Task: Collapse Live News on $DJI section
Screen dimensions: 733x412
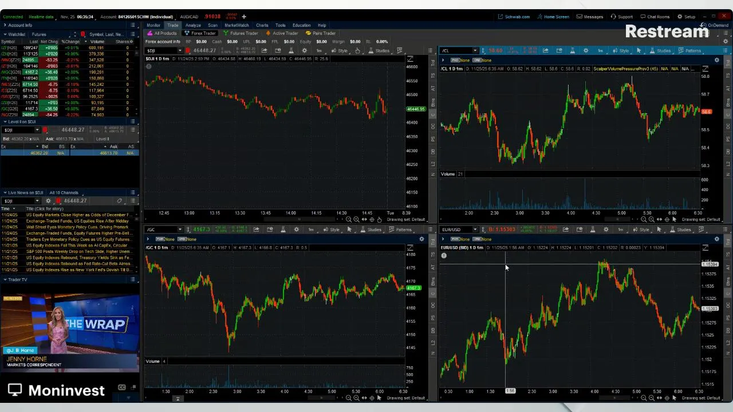Action: coord(5,192)
